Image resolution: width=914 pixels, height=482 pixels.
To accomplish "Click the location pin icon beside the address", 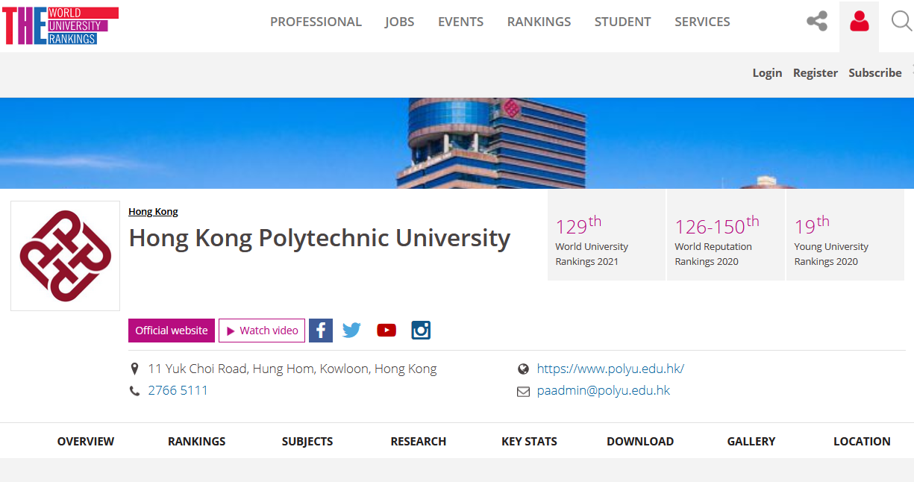I will 135,368.
